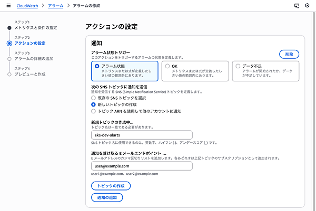This screenshot has width=316, height=211.
Task: Select 新しいトピックの作成 radio button
Action: 94,104
